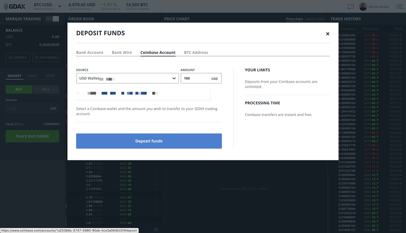Image resolution: width=406 pixels, height=233 pixels.
Task: Switch to Price chart view
Action: pyautogui.click(x=294, y=19)
